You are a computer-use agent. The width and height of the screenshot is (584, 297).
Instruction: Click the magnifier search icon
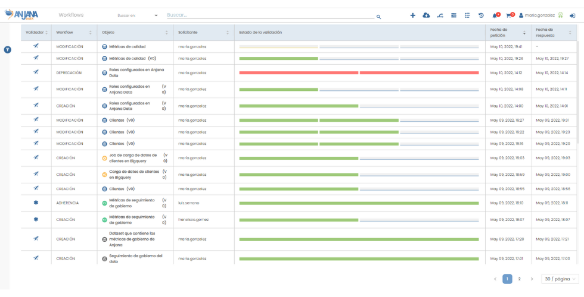(x=379, y=17)
